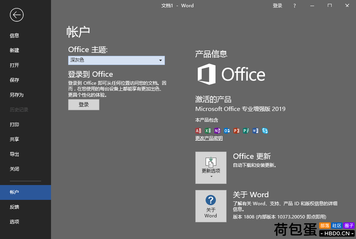The height and width of the screenshot is (239, 356).
Task: Click the Access app icon
Action: point(198,131)
